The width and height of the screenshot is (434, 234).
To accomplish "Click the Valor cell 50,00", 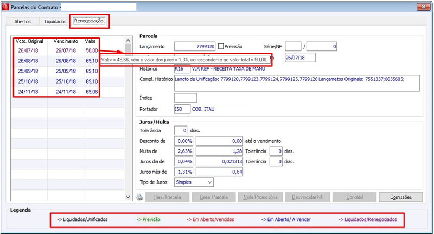I will [x=92, y=50].
